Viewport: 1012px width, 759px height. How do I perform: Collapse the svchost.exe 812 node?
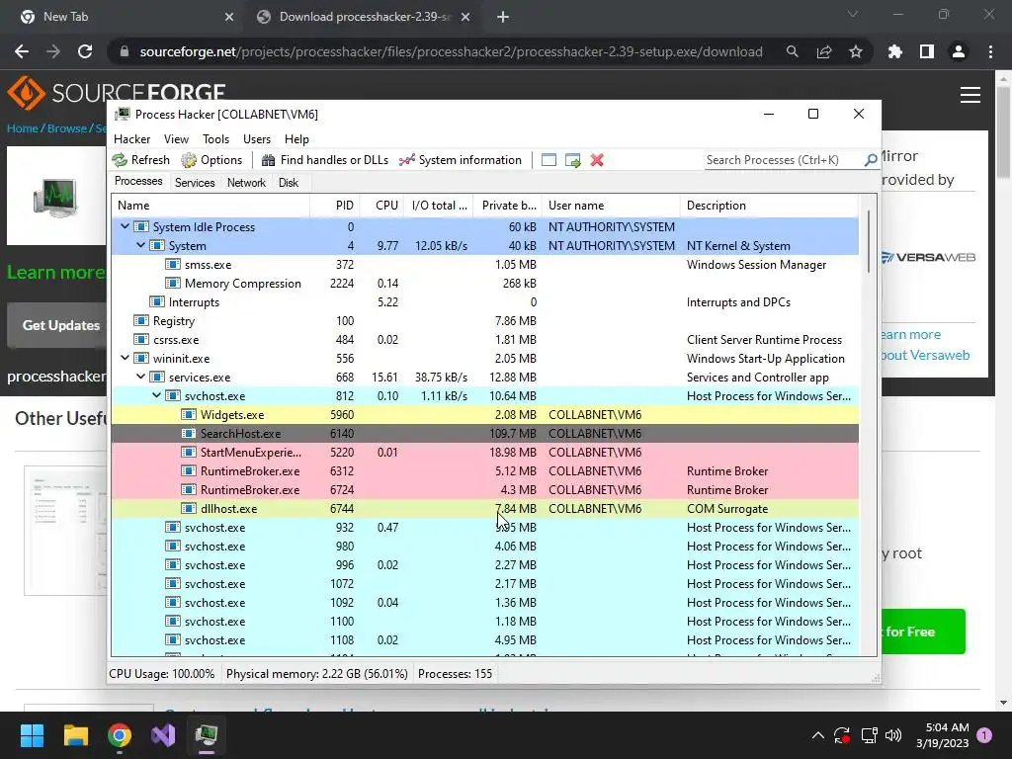click(x=157, y=395)
